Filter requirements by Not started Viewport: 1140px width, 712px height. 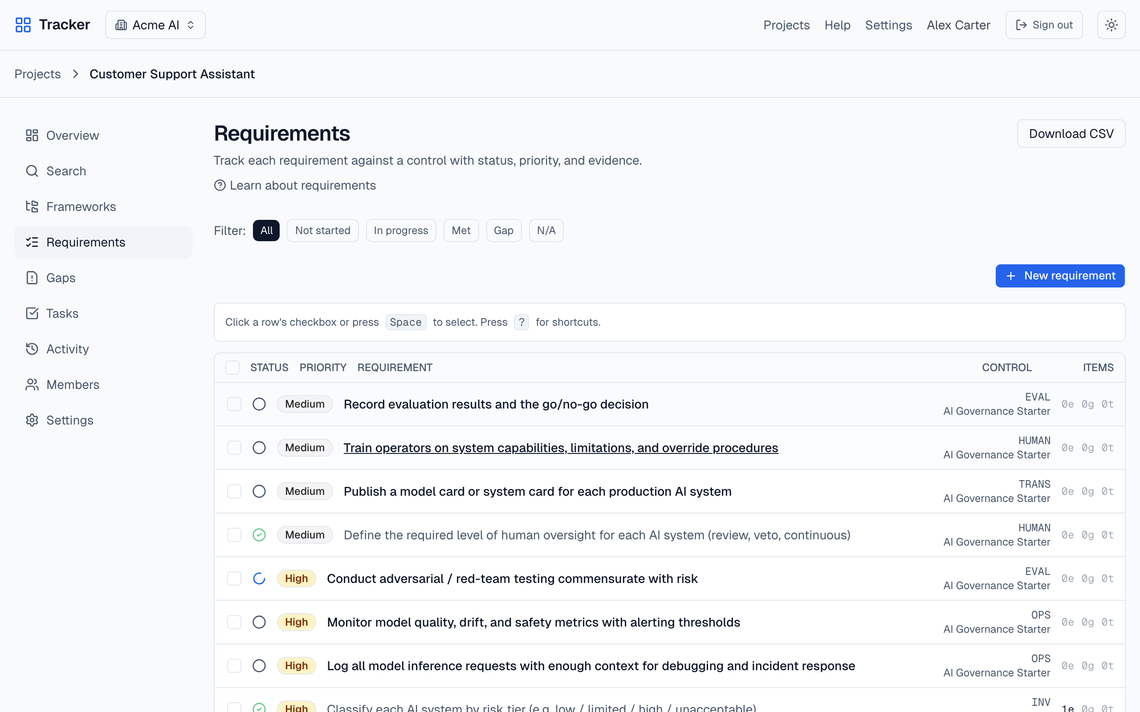click(323, 231)
